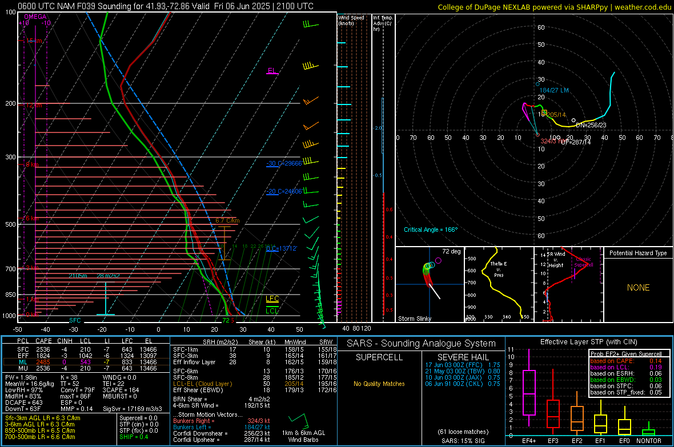
Task: Click the Inf. Temp. Adv. panel header
Action: click(x=383, y=23)
